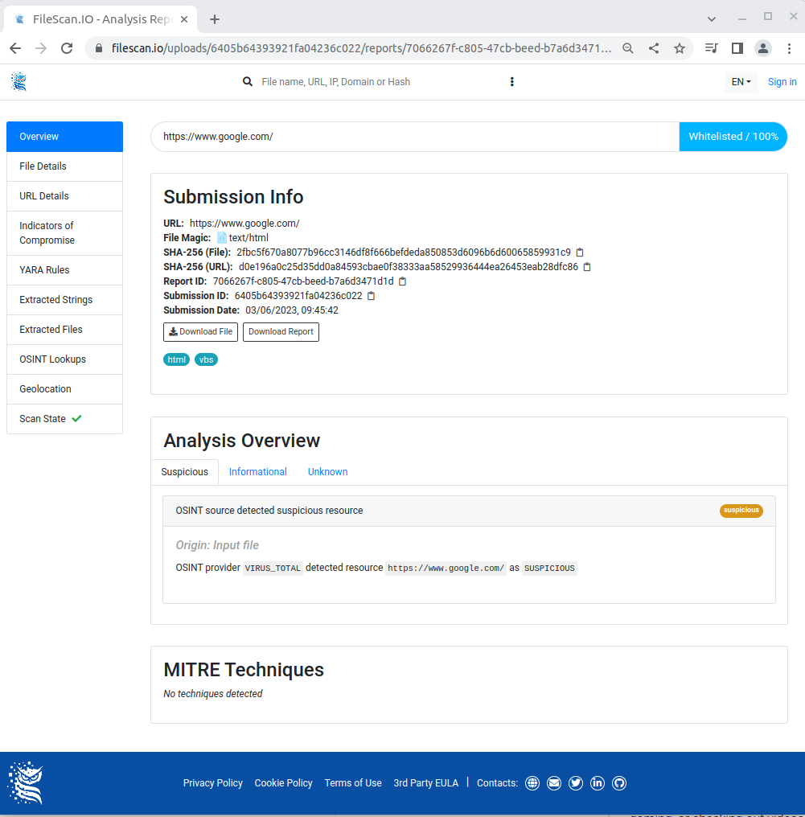Screen dimensions: 805x817
Task: Click the html tag badge
Action: (177, 359)
